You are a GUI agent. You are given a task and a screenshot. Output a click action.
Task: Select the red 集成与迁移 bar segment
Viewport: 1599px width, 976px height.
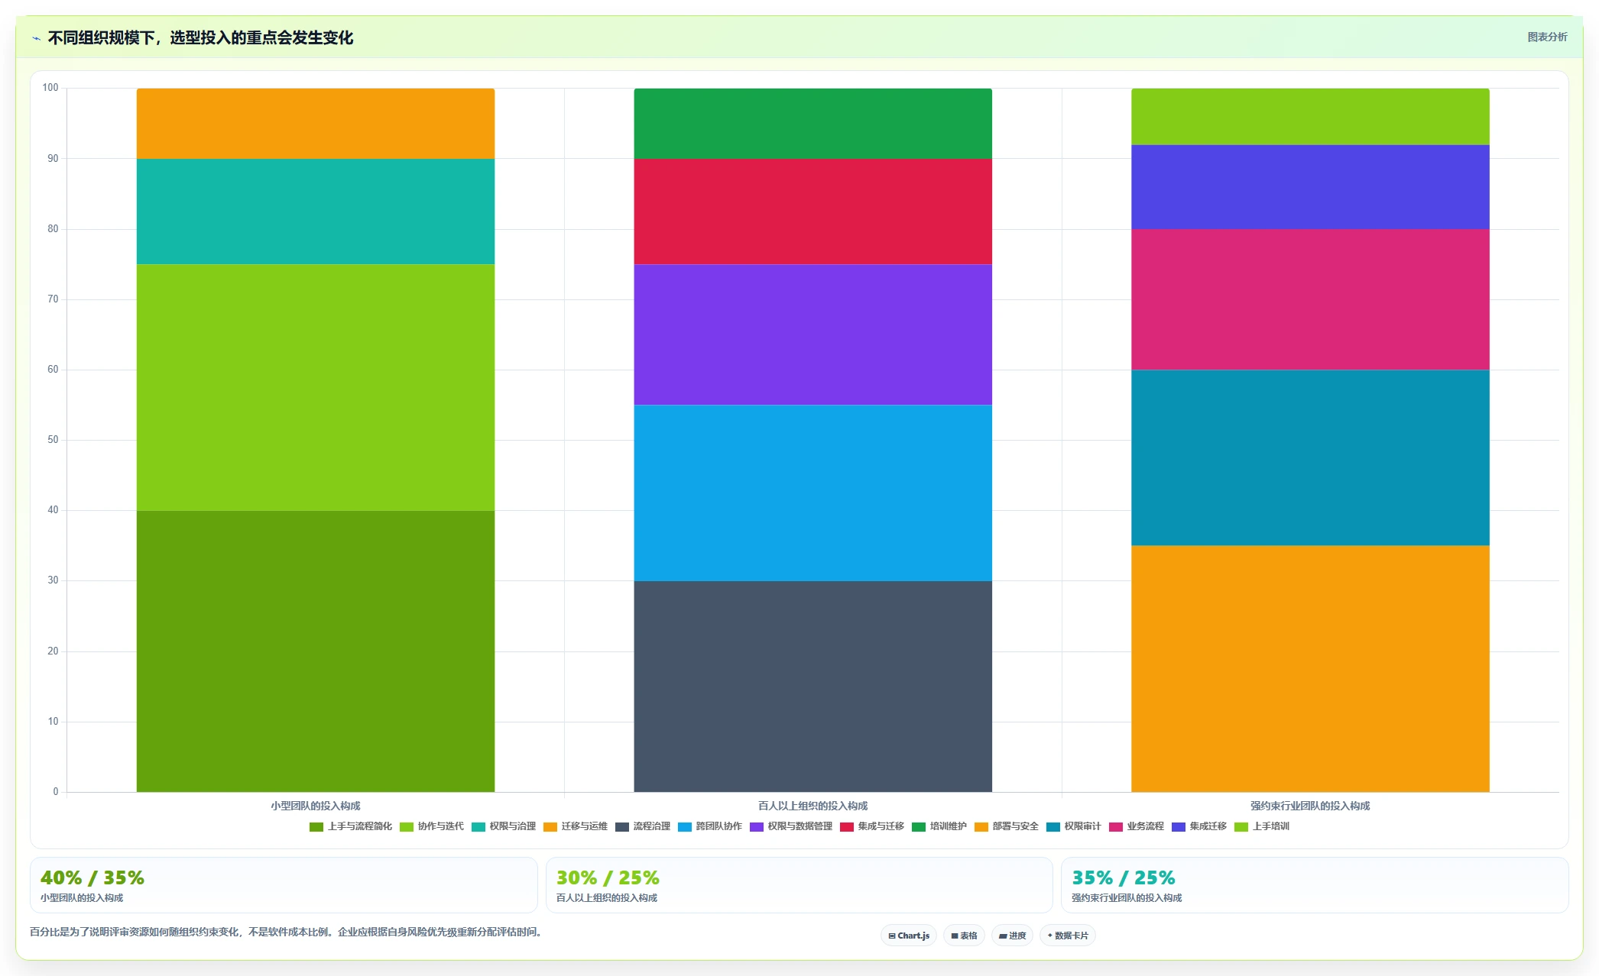[813, 212]
